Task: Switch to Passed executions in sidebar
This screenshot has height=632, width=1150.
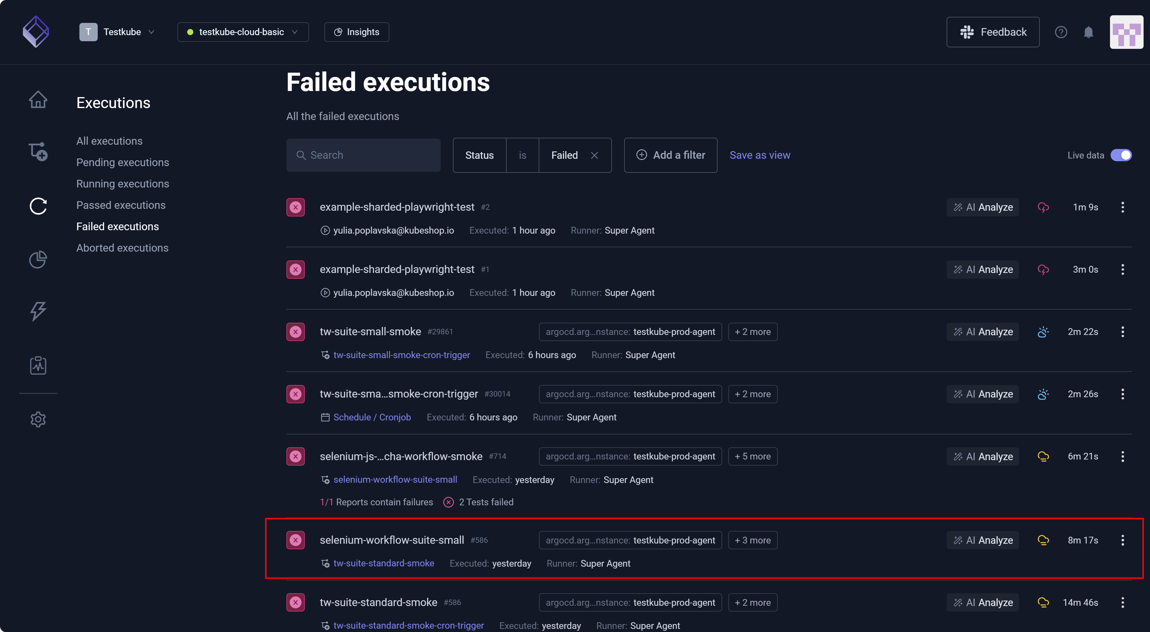Action: 121,205
